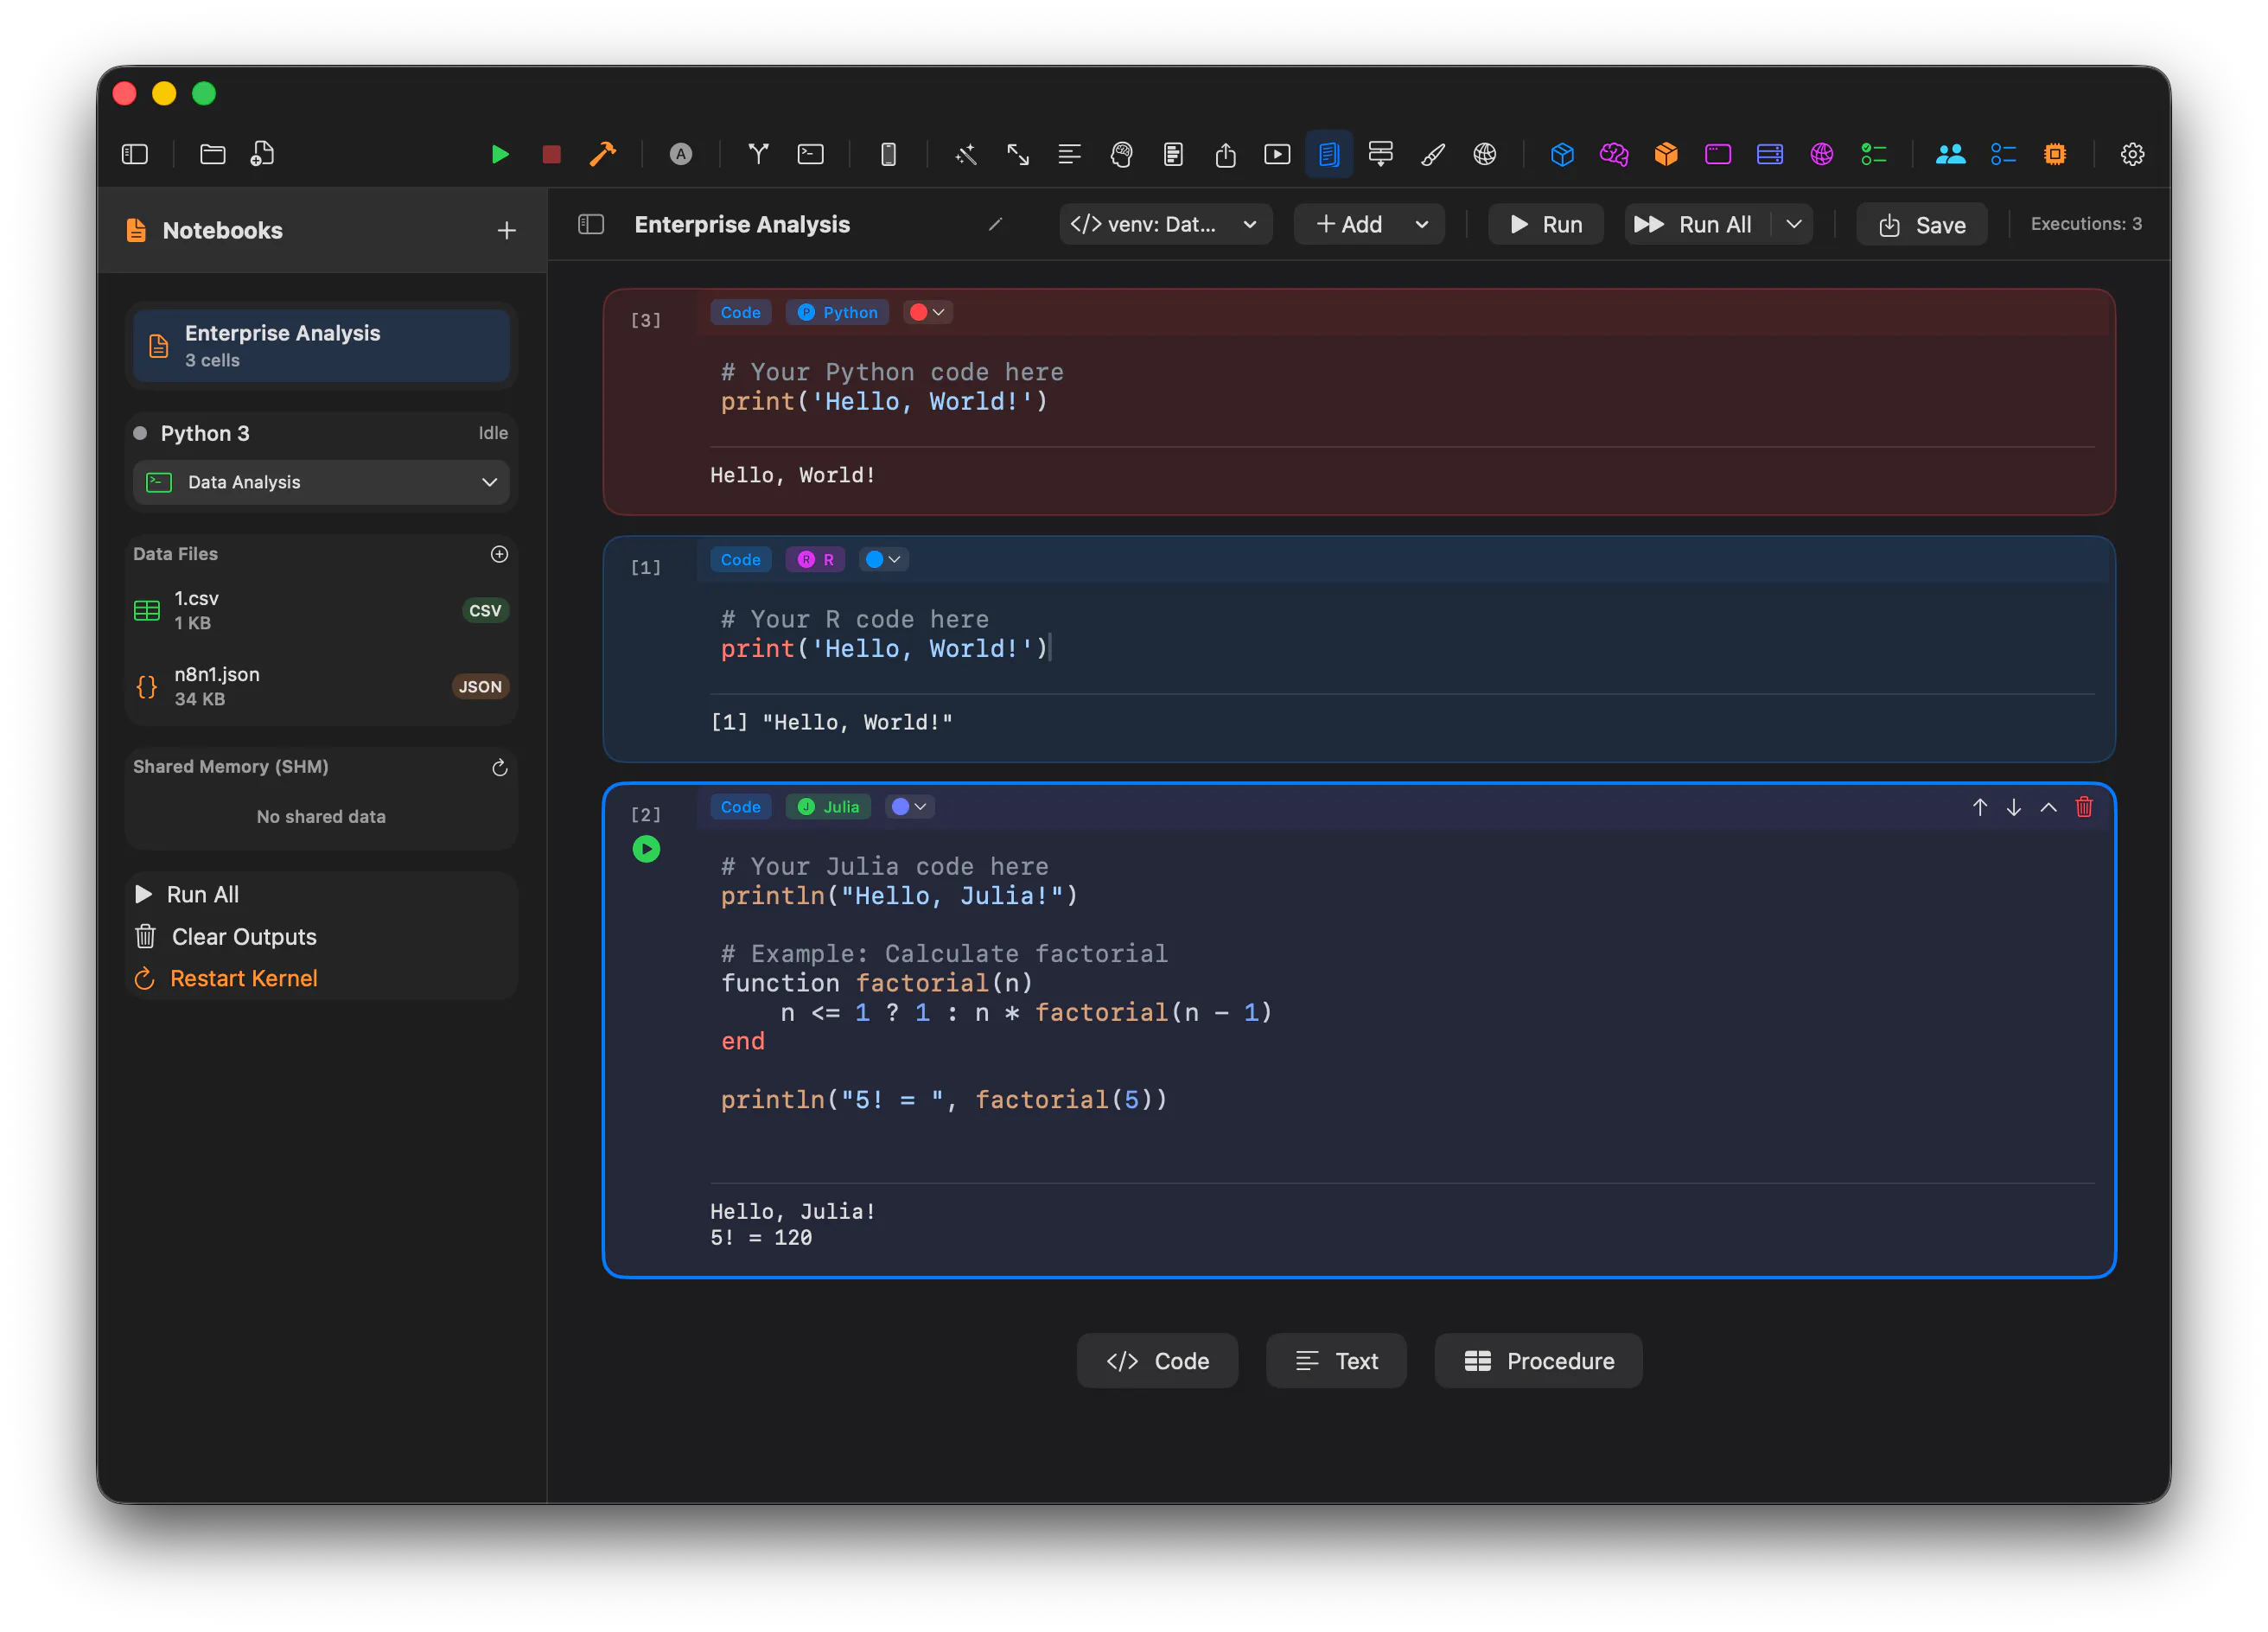Screen dimensions: 2268x1632
Task: Open the venv environment dropdown
Action: pyautogui.click(x=1165, y=225)
